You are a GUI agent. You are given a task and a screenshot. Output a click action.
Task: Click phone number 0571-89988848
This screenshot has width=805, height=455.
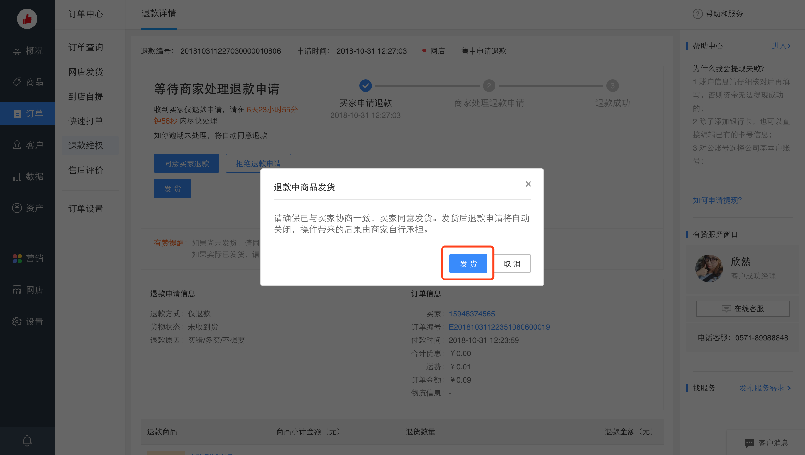coord(762,338)
